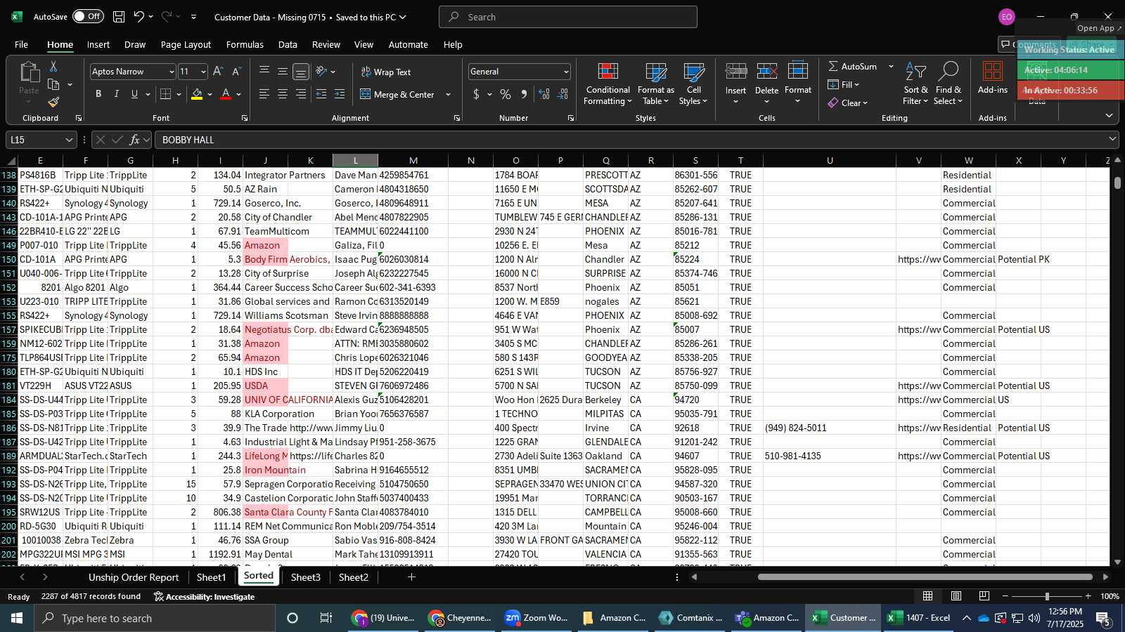Click the Format Painter brush icon
Viewport: 1125px width, 632px height.
(x=53, y=103)
